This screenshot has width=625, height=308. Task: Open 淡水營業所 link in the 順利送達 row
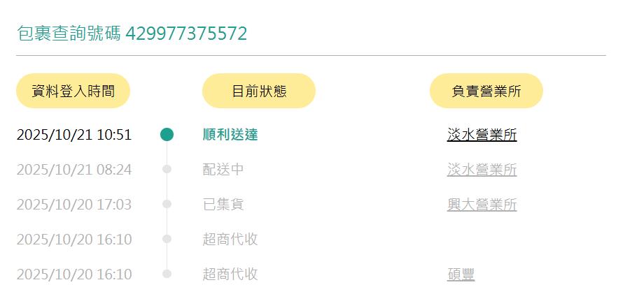(x=482, y=135)
